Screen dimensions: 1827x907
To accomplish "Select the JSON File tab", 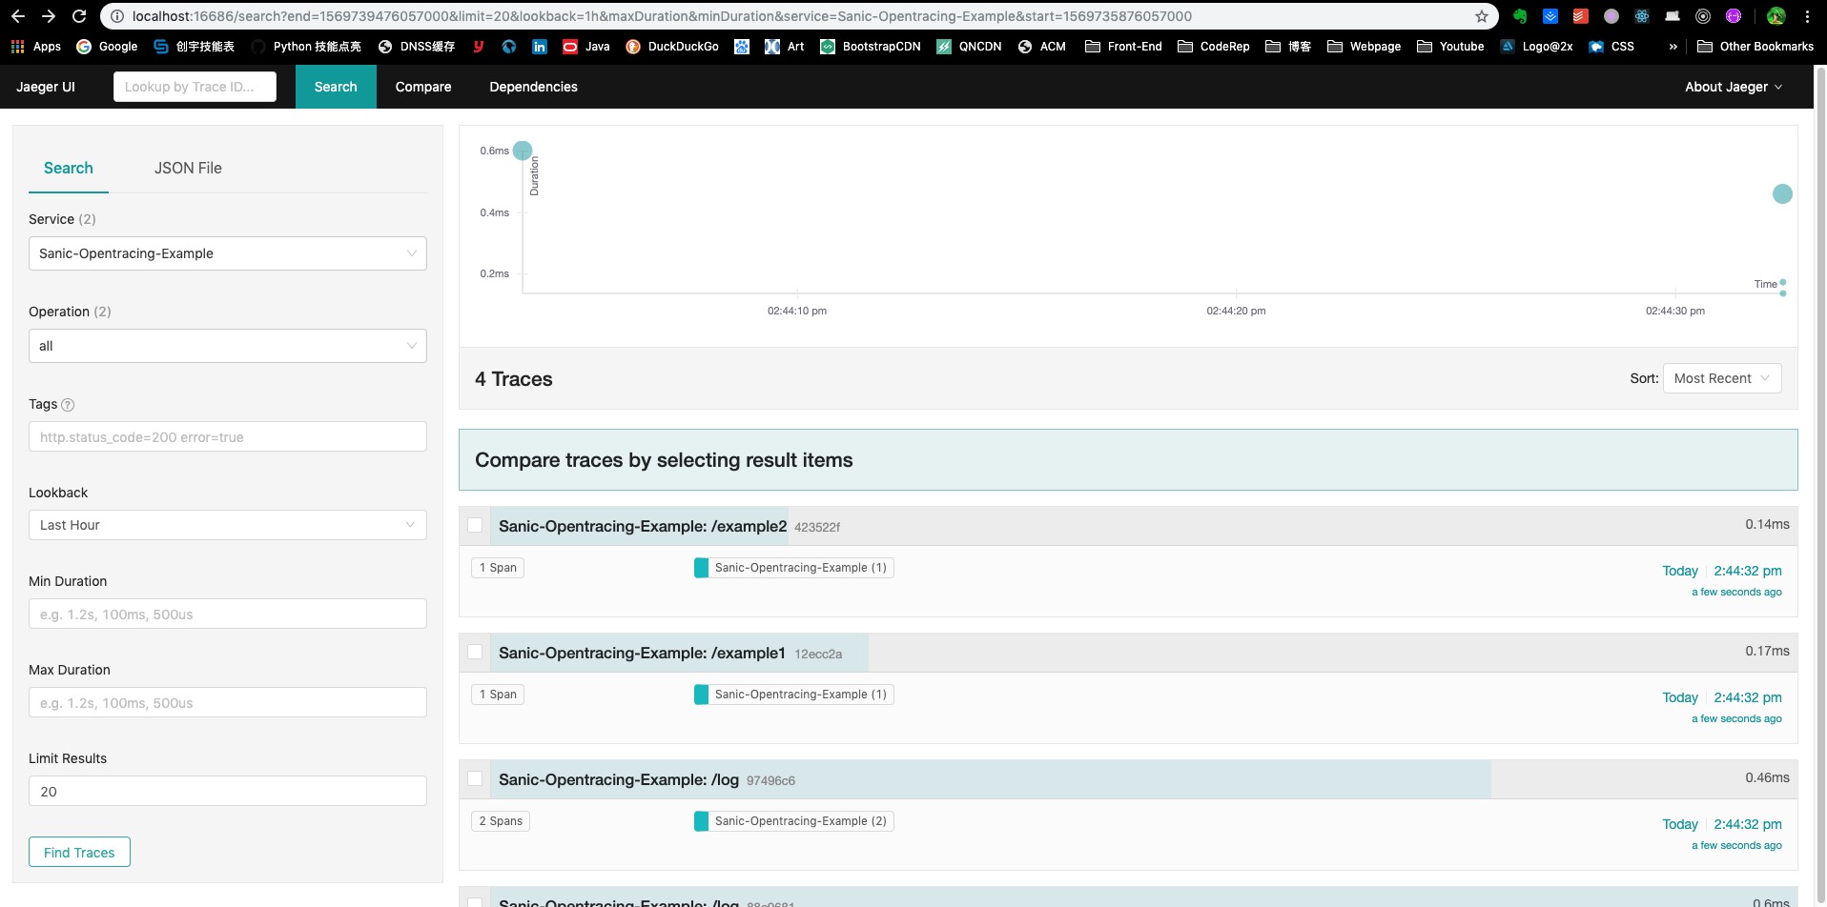I will pyautogui.click(x=188, y=168).
